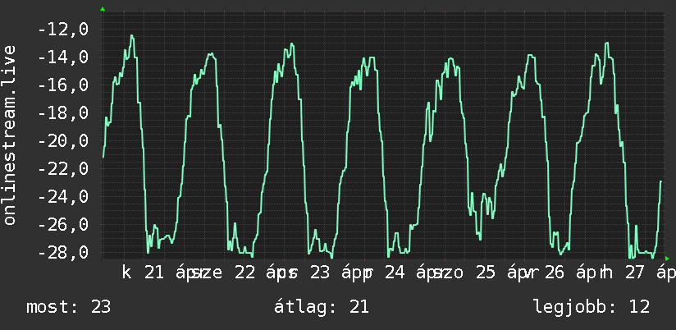Select the 'most: 23' current value text
The height and width of the screenshot is (330, 676).
click(x=69, y=307)
